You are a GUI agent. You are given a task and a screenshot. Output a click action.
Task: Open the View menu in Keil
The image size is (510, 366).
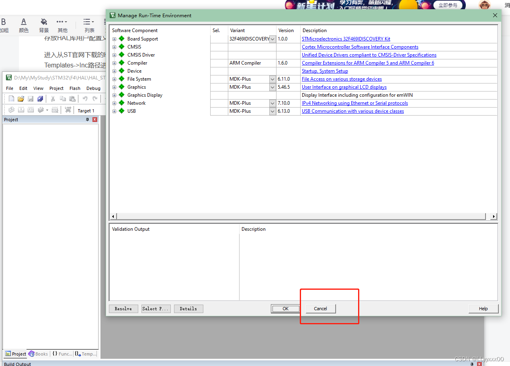pos(38,88)
